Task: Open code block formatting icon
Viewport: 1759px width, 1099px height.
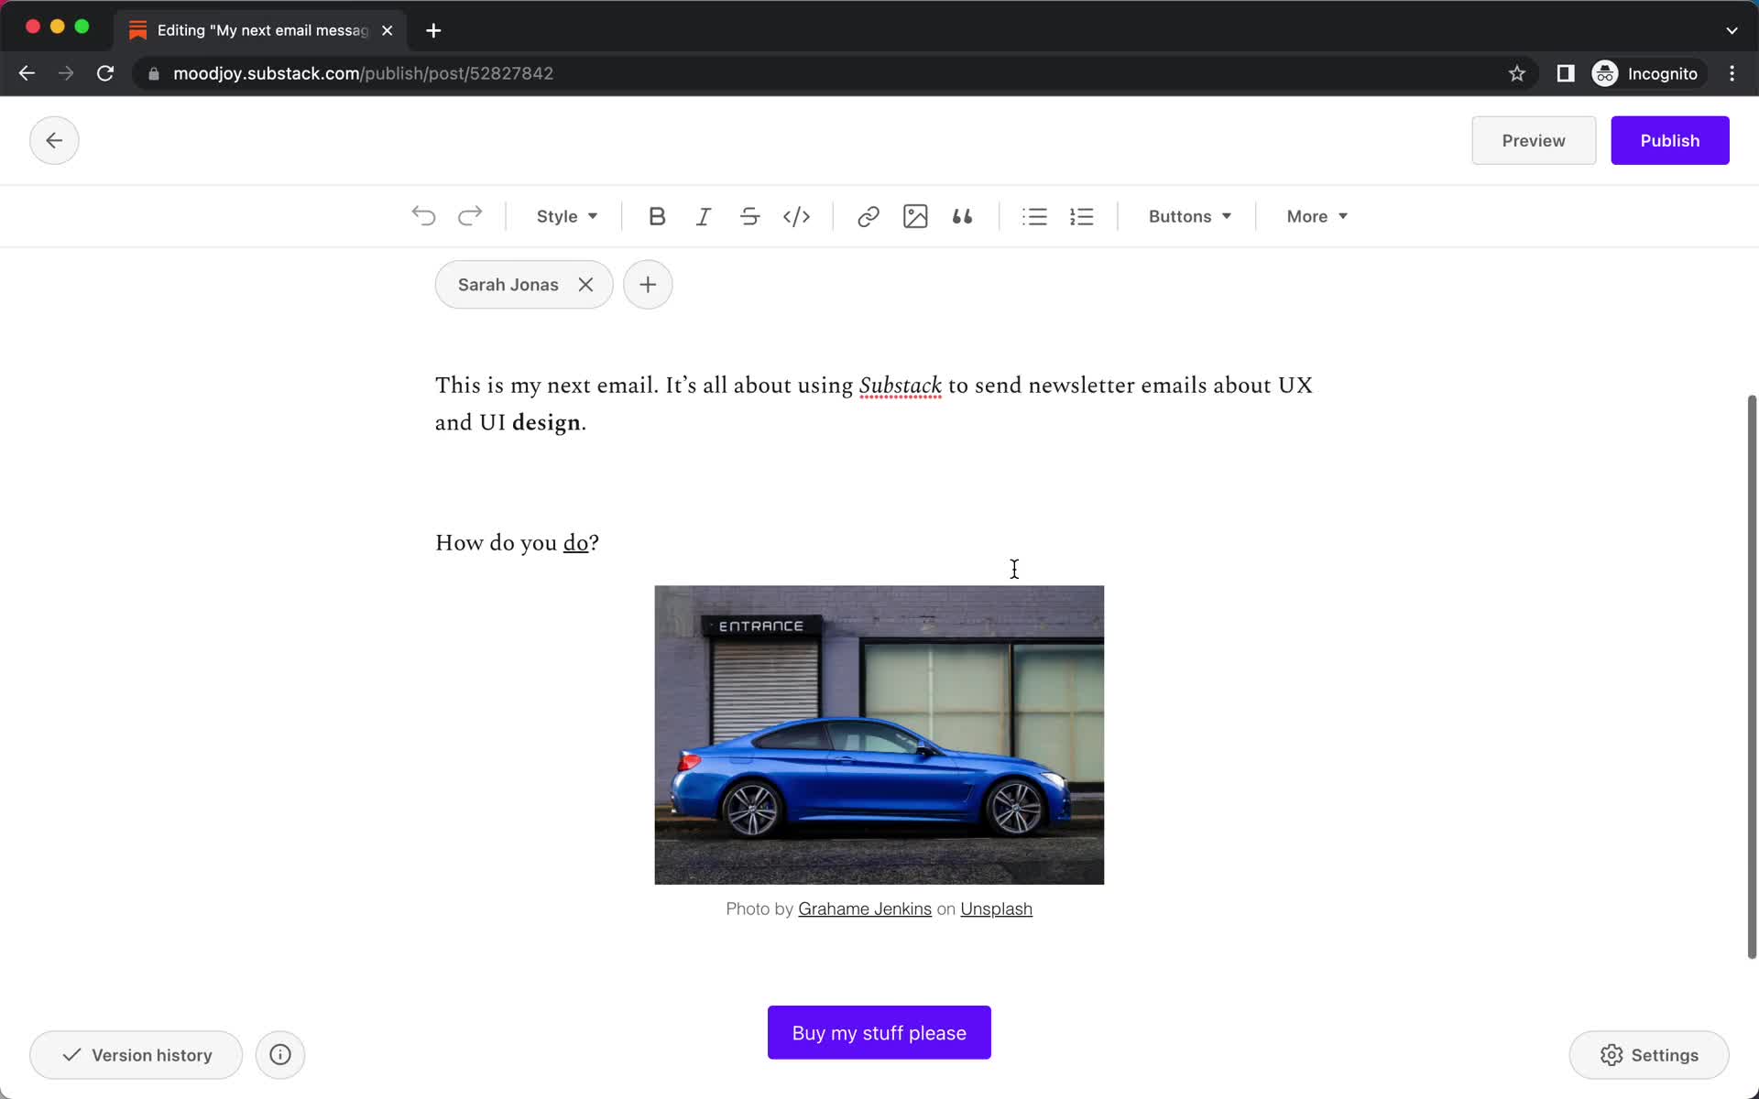Action: (x=796, y=215)
